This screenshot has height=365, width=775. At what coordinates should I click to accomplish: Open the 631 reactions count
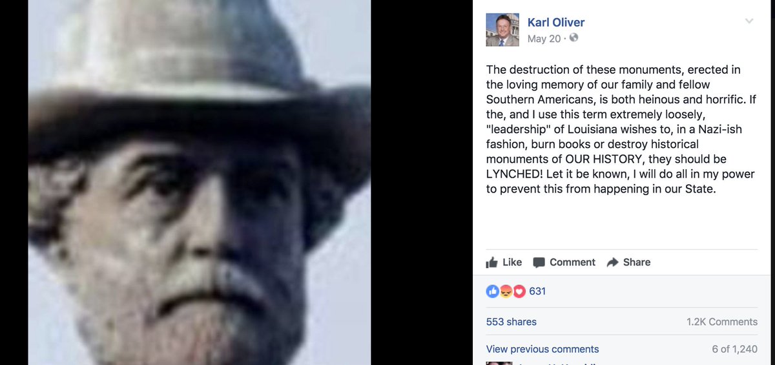coord(537,291)
